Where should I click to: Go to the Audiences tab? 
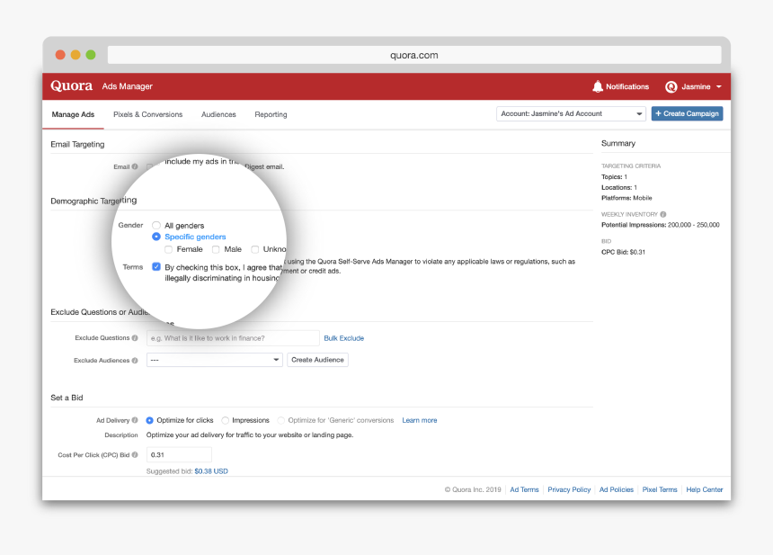click(x=218, y=114)
